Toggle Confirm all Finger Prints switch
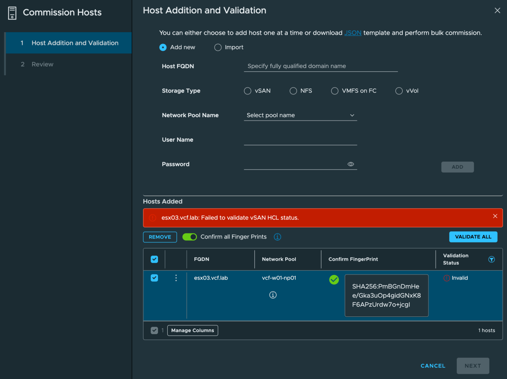This screenshot has height=379, width=507. 190,237
